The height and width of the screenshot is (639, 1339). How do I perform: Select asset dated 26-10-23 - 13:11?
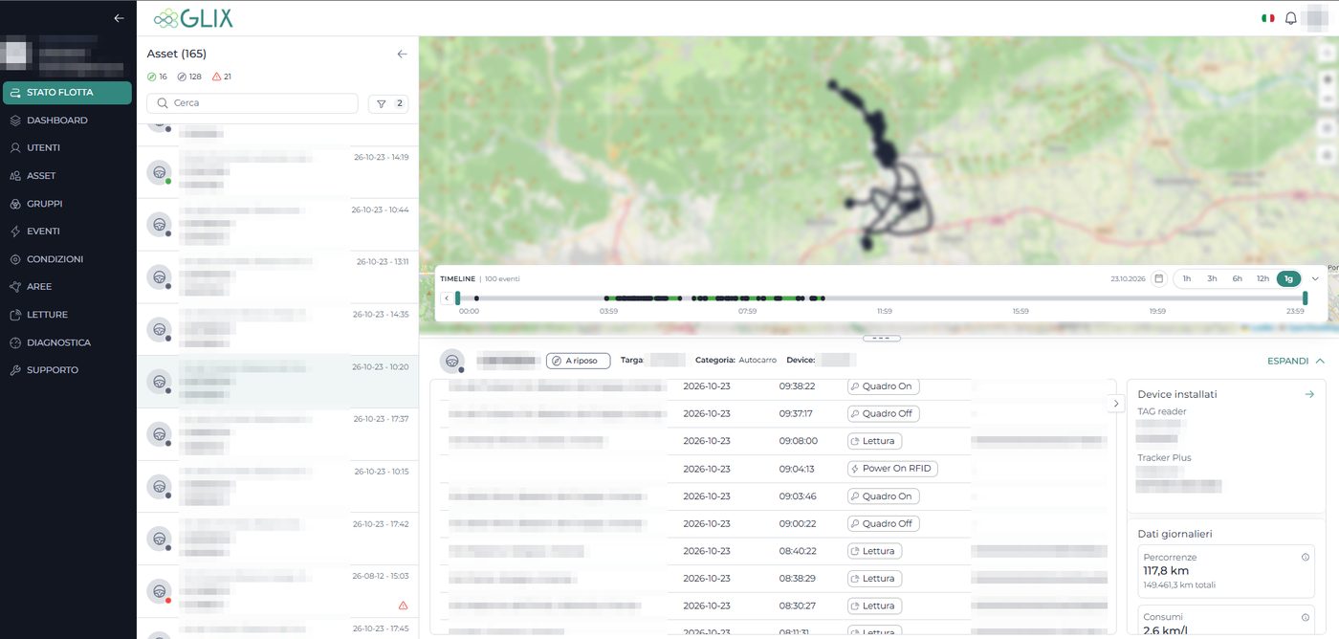[277, 277]
